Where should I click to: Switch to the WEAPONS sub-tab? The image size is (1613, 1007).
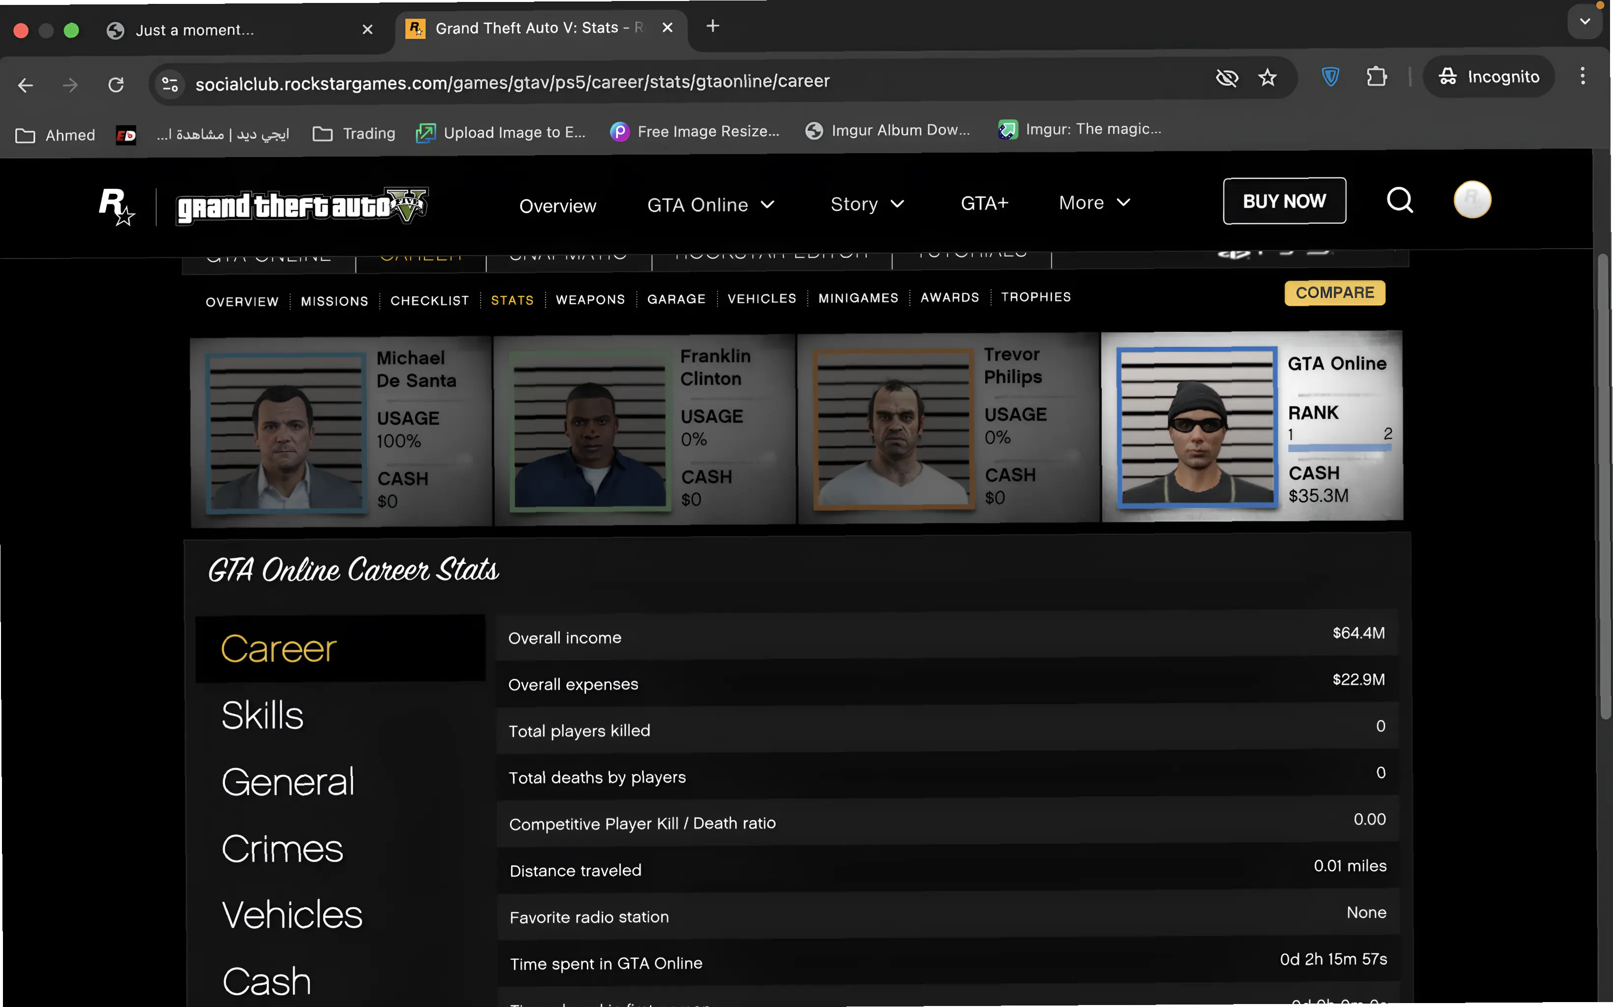590,300
